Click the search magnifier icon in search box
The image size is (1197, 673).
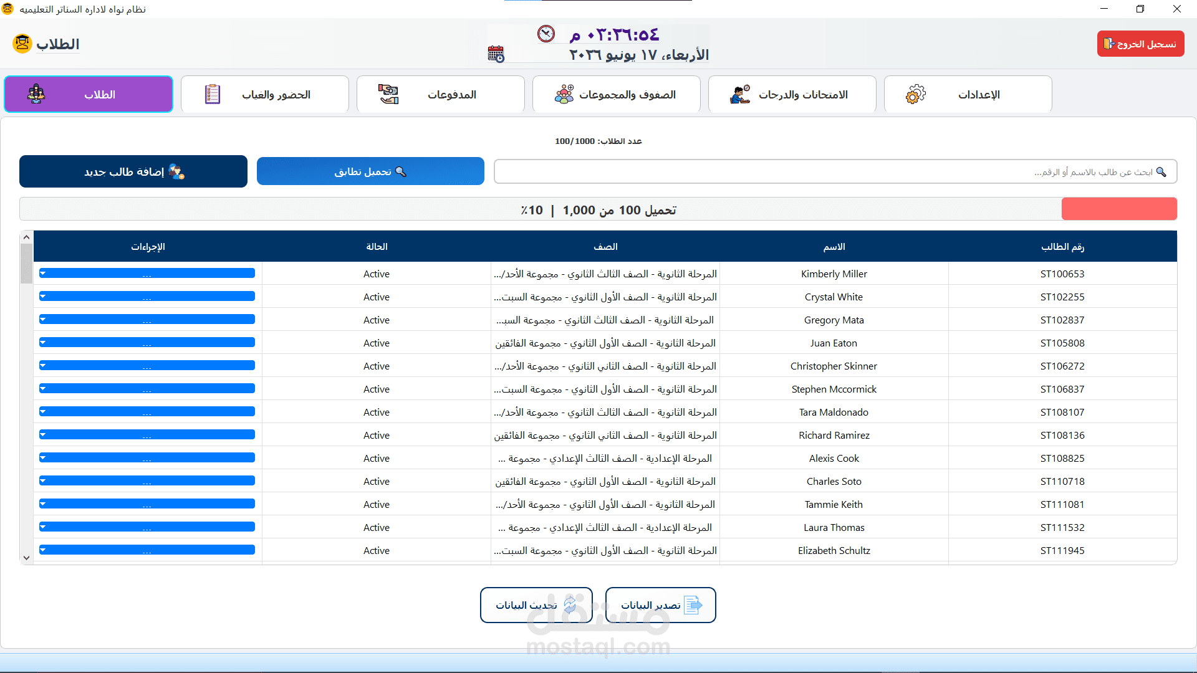click(x=1161, y=171)
